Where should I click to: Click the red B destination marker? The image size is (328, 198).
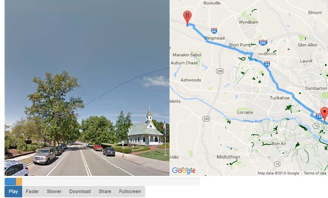(187, 18)
